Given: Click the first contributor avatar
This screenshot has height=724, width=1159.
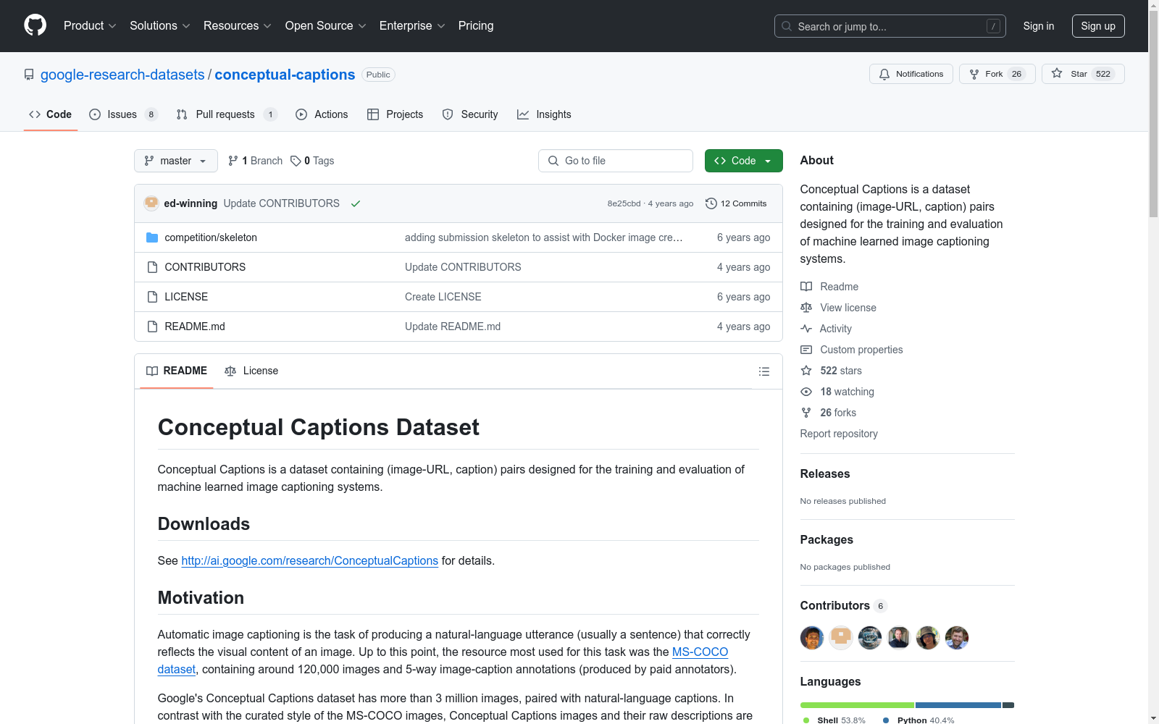Looking at the screenshot, I should [x=812, y=638].
